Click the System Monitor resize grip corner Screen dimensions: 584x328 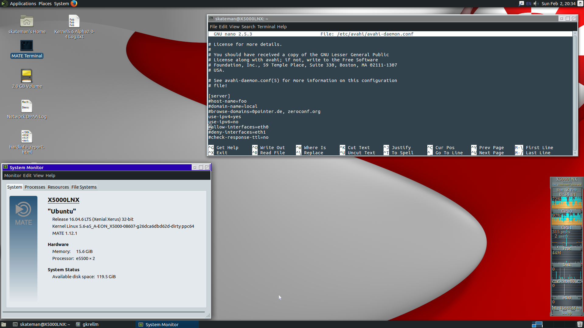pos(208,316)
